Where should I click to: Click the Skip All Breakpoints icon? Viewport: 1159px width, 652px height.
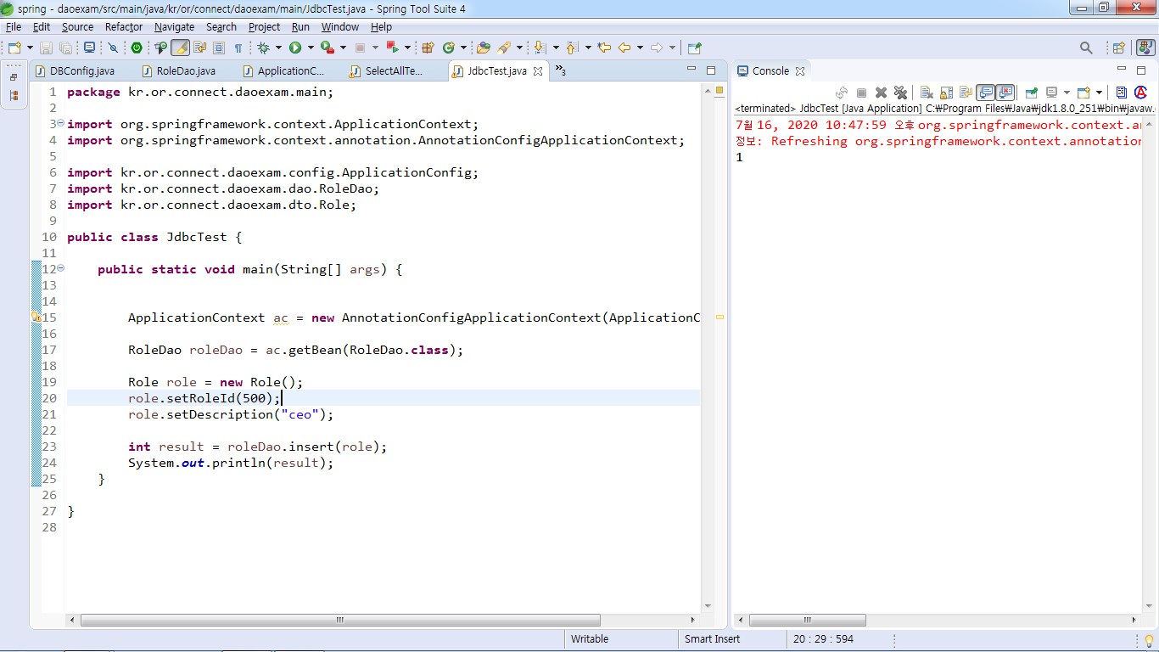113,48
